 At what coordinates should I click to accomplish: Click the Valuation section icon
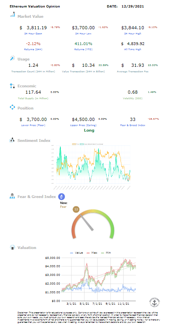tap(12, 247)
